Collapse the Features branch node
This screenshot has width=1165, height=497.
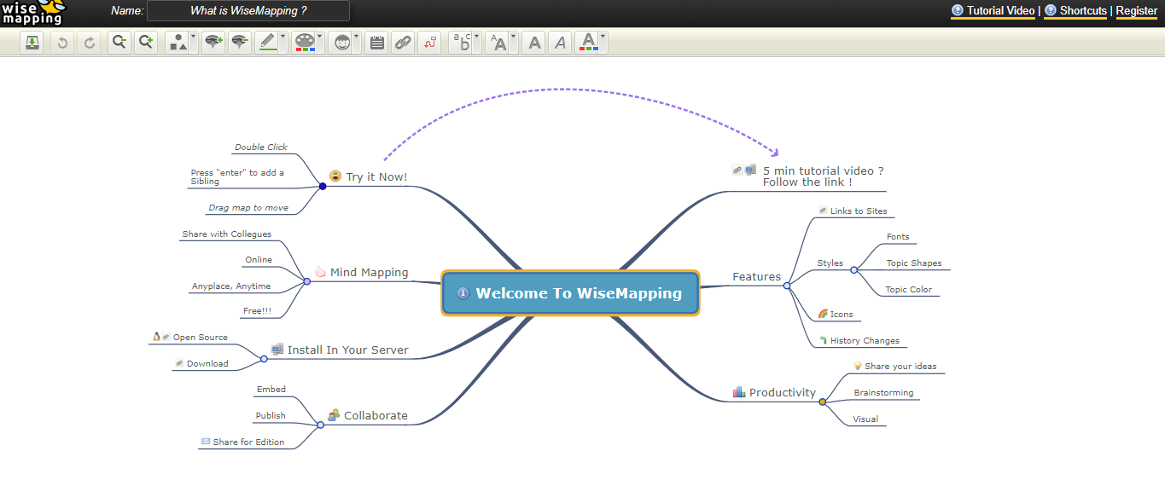[788, 286]
